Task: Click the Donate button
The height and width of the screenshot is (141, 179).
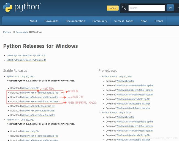Action: pyautogui.click(x=113, y=8)
